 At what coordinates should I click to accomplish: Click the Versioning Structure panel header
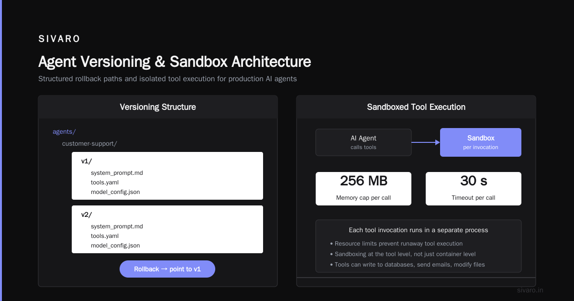158,107
